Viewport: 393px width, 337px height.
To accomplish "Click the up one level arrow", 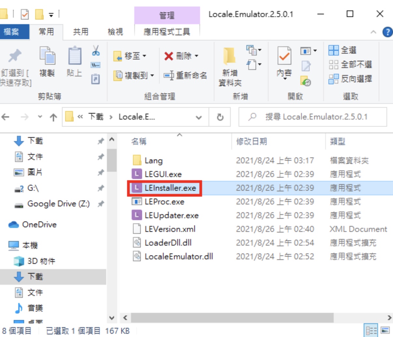I will (x=53, y=117).
